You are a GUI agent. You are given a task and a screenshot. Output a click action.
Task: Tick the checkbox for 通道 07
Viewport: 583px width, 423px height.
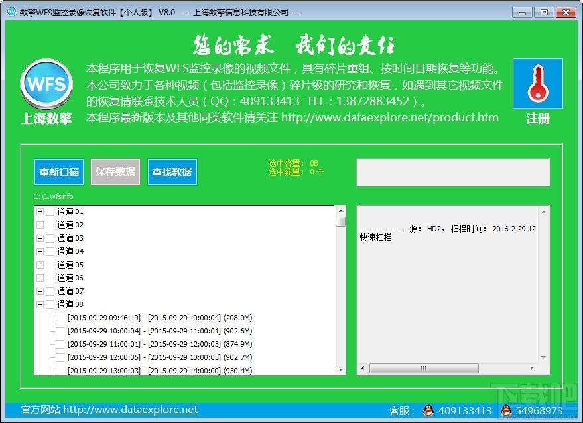pos(50,292)
